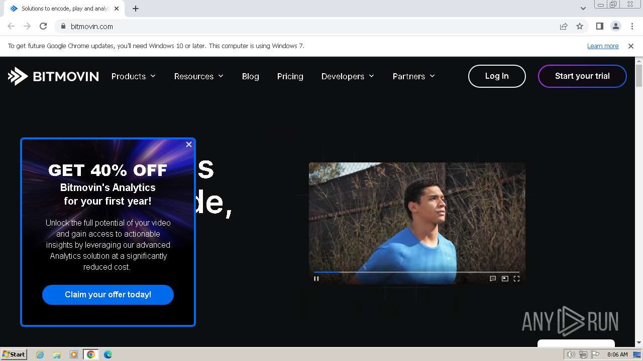643x361 pixels.
Task: Click the Log In button
Action: tap(497, 76)
